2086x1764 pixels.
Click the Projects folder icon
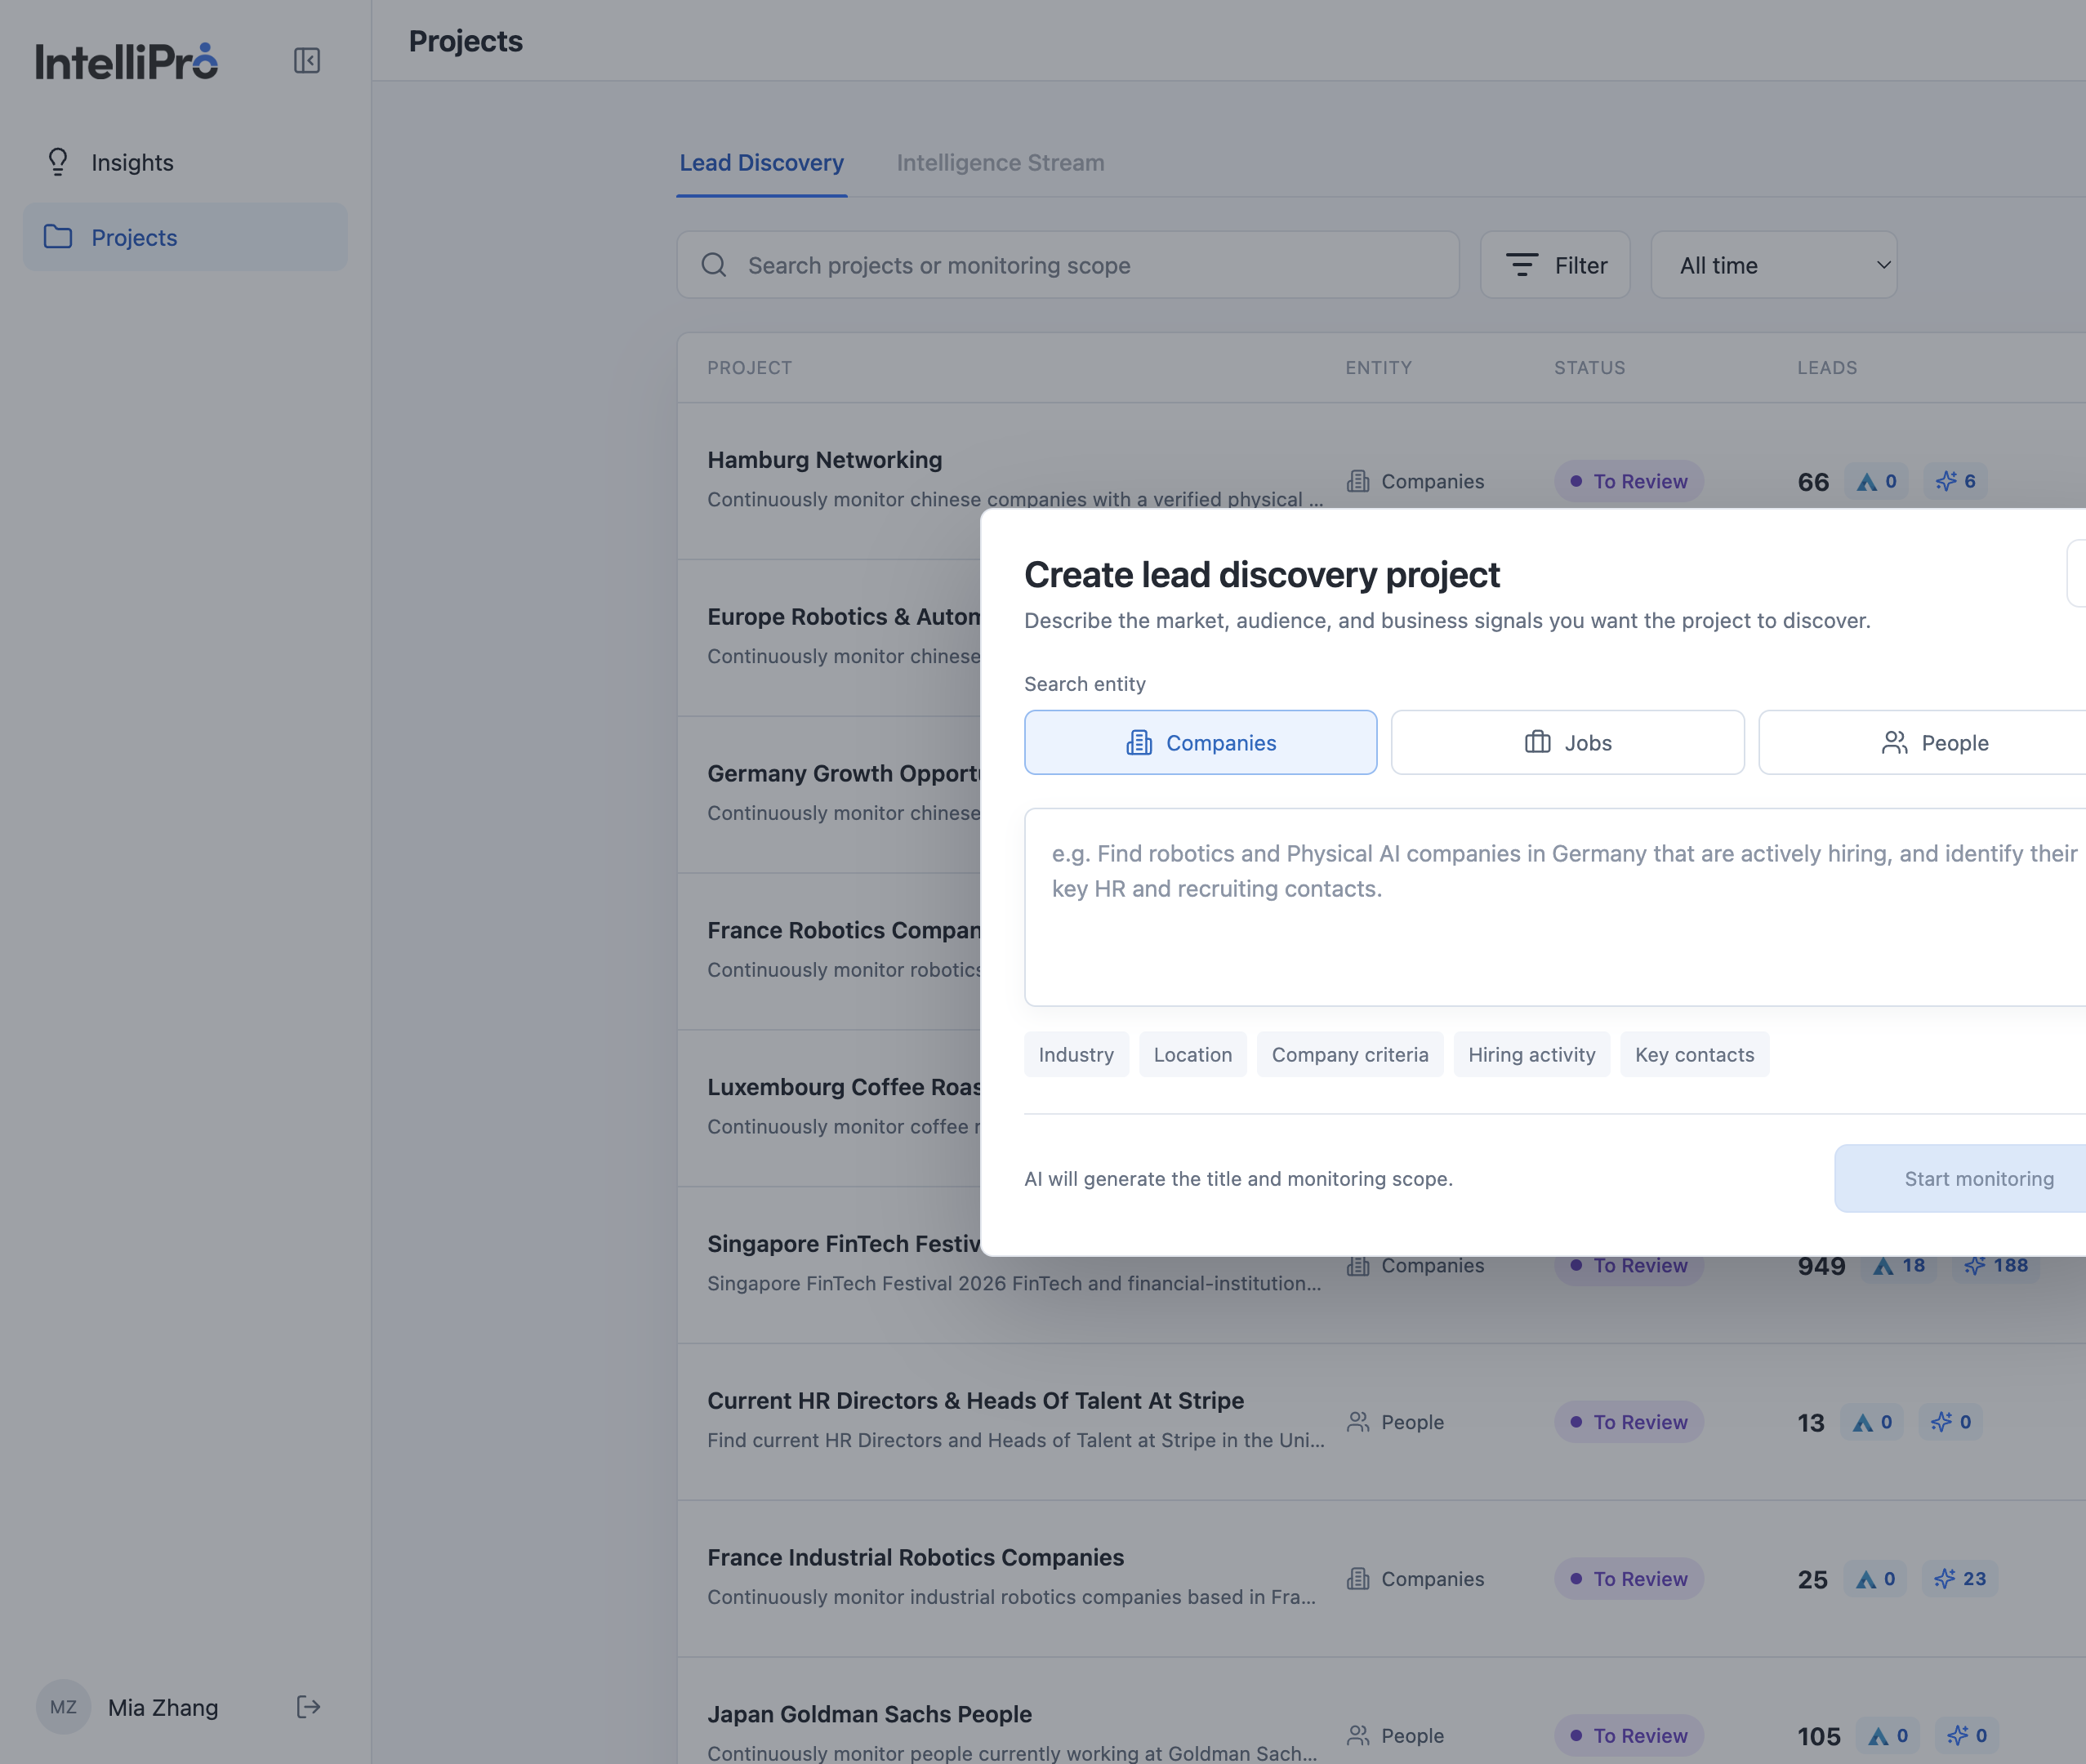(58, 237)
